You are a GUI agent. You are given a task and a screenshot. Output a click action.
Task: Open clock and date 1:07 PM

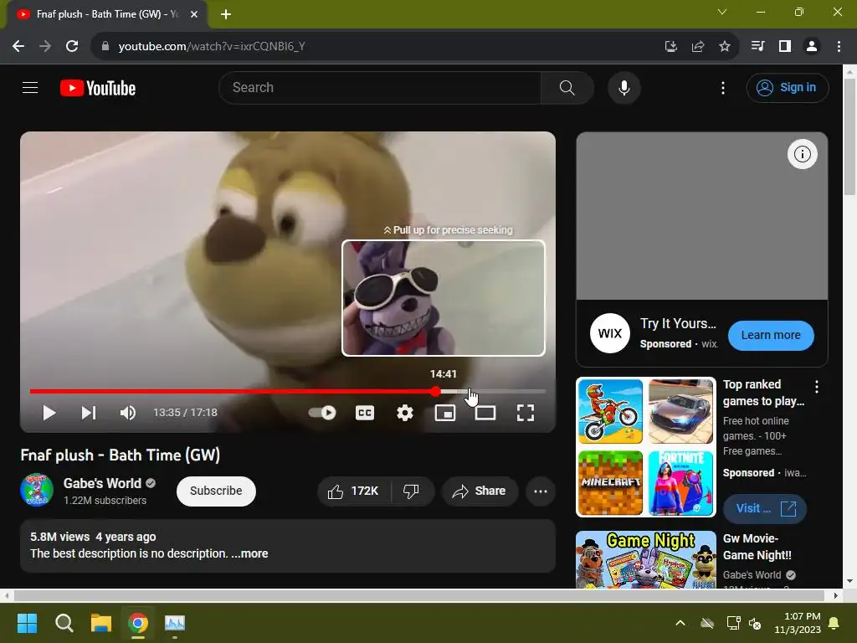pyautogui.click(x=798, y=623)
